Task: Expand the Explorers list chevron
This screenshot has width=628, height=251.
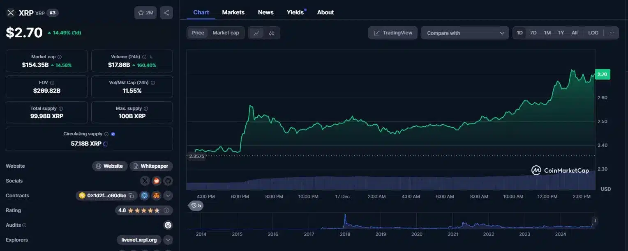Action: (168, 240)
